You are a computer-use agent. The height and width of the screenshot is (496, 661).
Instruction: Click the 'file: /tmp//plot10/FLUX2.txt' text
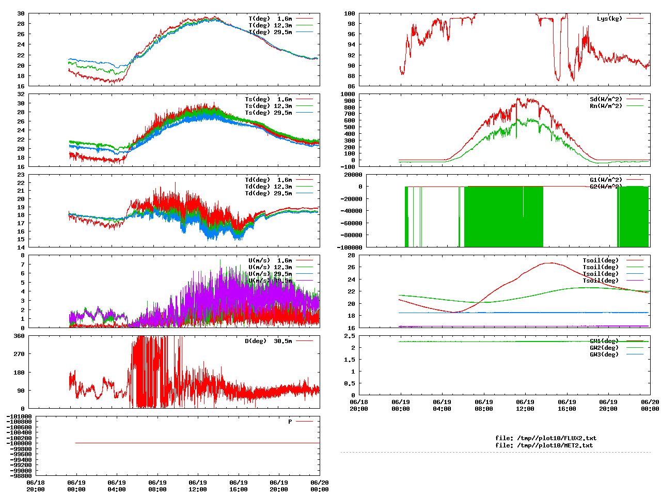(x=546, y=438)
